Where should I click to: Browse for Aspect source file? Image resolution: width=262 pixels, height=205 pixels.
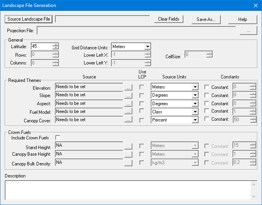[x=128, y=104]
